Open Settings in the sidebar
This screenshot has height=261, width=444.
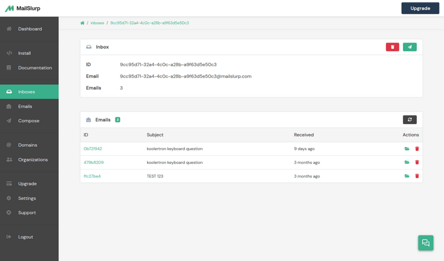coord(29,198)
